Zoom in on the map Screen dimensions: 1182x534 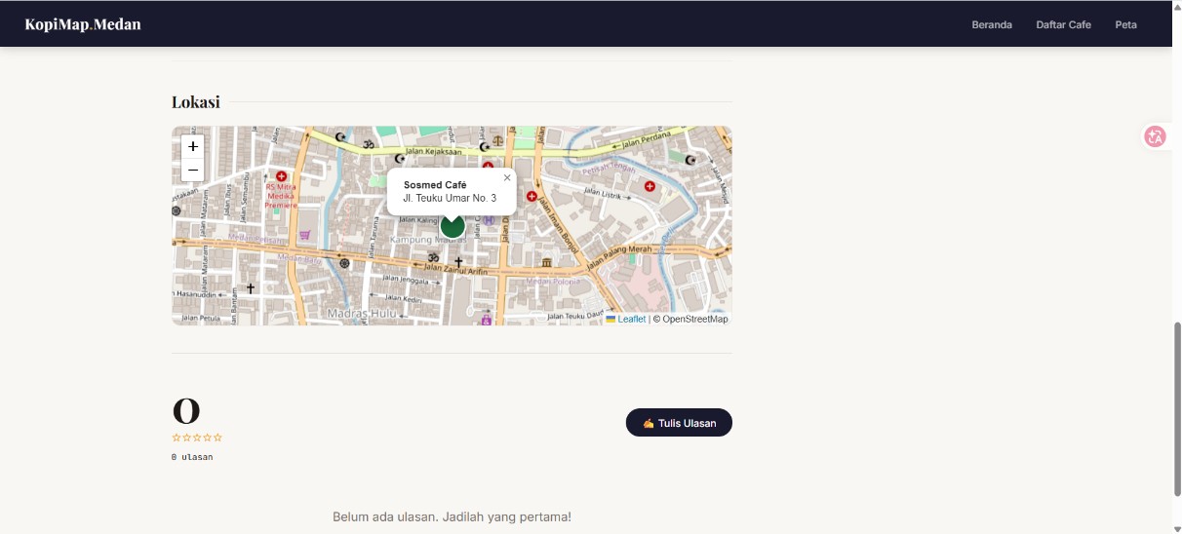tap(193, 146)
